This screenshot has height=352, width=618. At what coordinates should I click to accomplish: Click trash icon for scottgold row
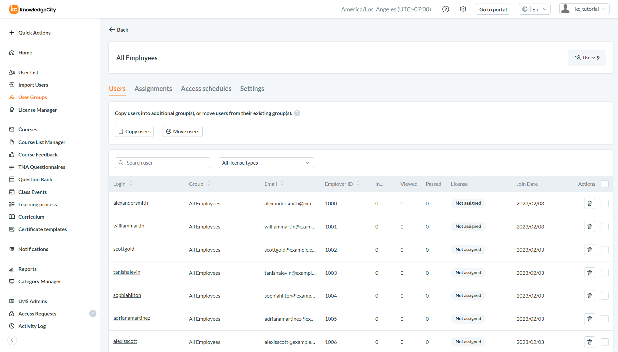(x=589, y=250)
